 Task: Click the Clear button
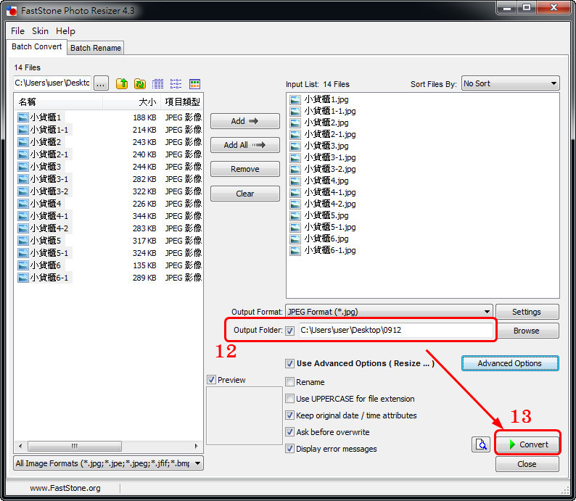[x=245, y=194]
